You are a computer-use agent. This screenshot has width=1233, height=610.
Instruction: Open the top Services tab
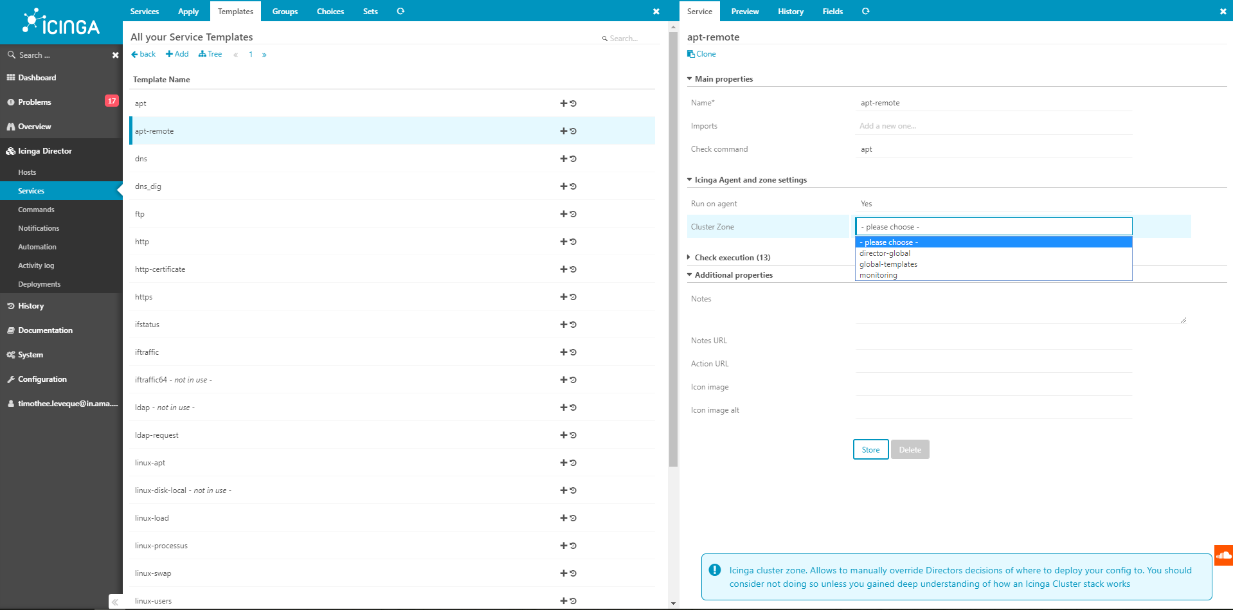(x=145, y=12)
